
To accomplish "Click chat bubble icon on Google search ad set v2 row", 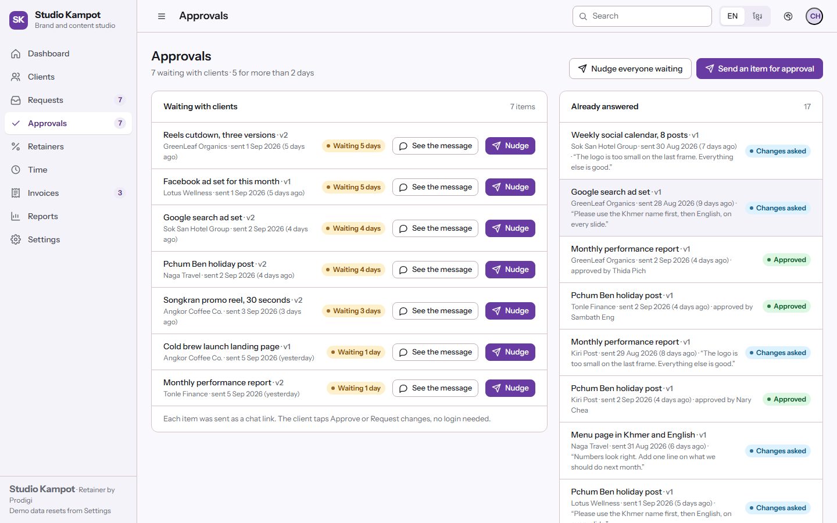I will click(x=403, y=228).
